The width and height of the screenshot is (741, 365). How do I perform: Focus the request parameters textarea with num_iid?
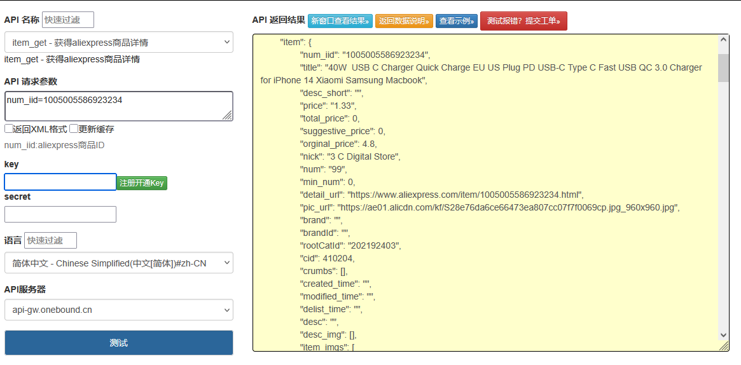click(118, 106)
